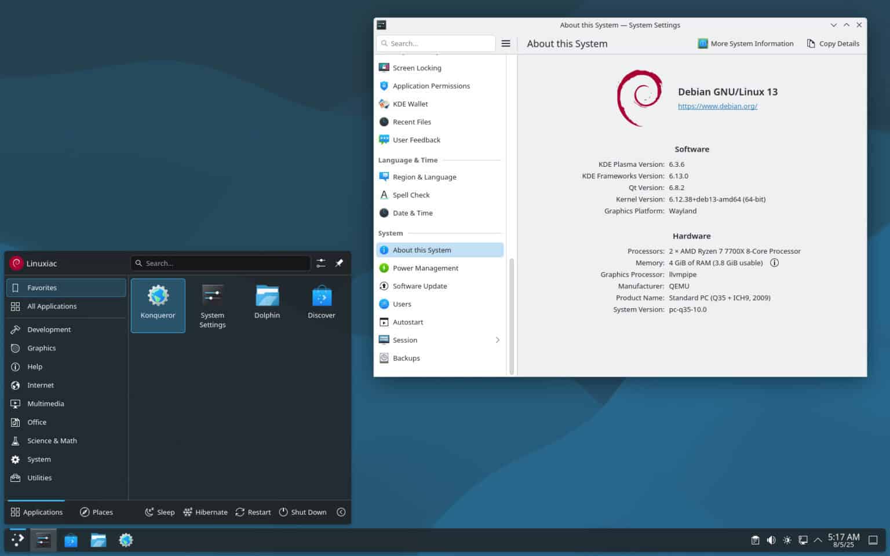Open the System Settings hamburger menu
Viewport: 890px width, 556px height.
coord(505,43)
